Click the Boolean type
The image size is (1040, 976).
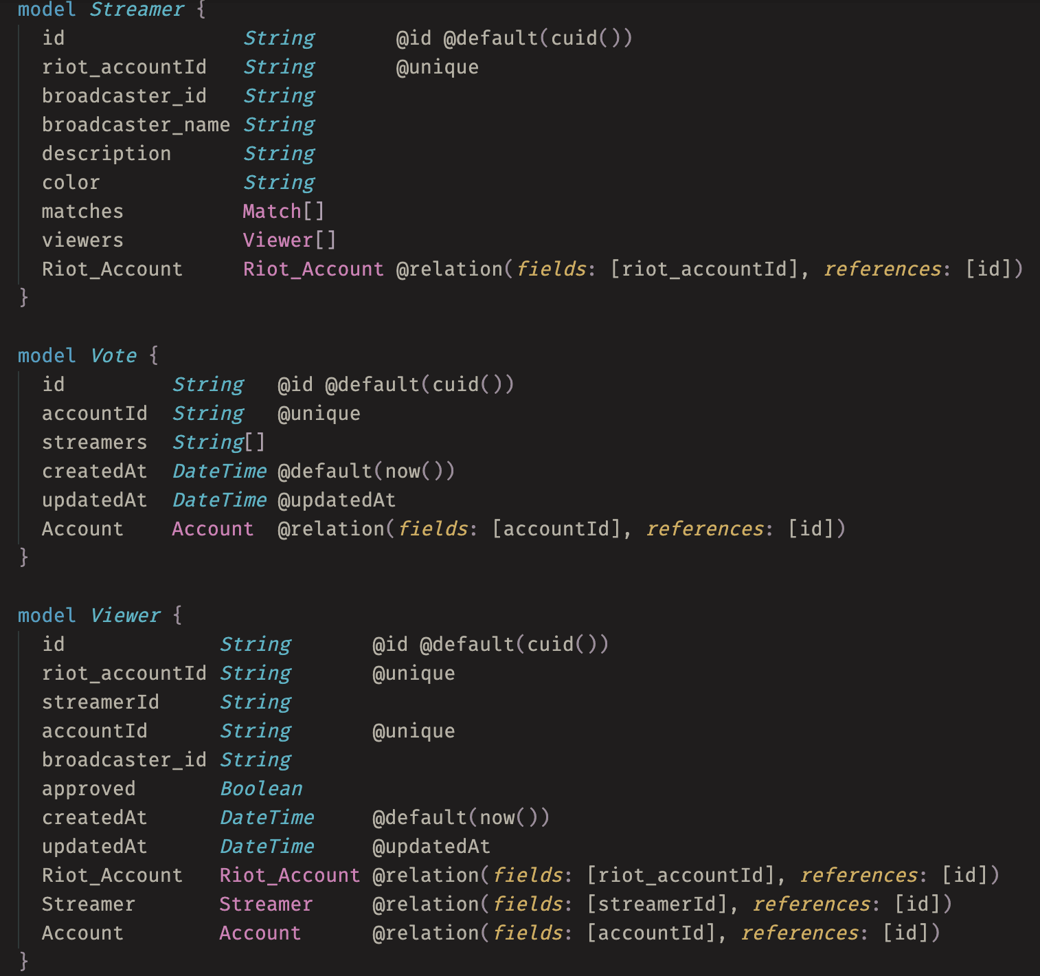pyautogui.click(x=261, y=789)
